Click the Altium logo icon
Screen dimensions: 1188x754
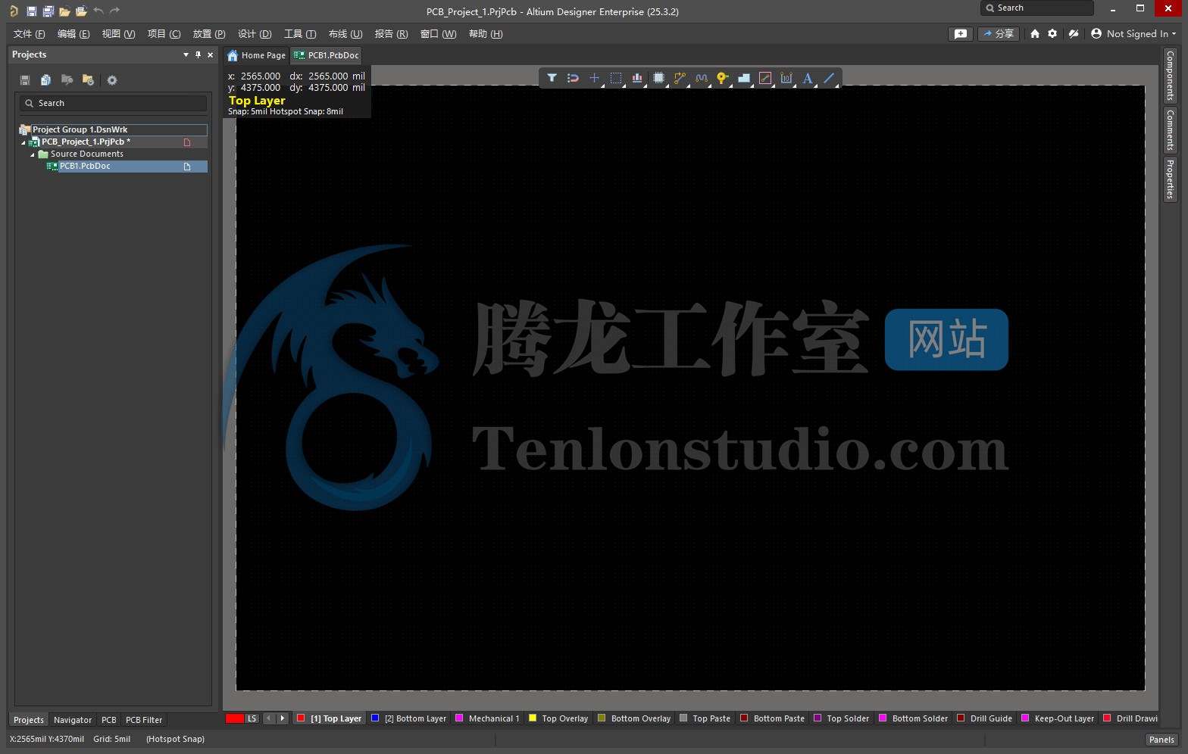tap(14, 11)
